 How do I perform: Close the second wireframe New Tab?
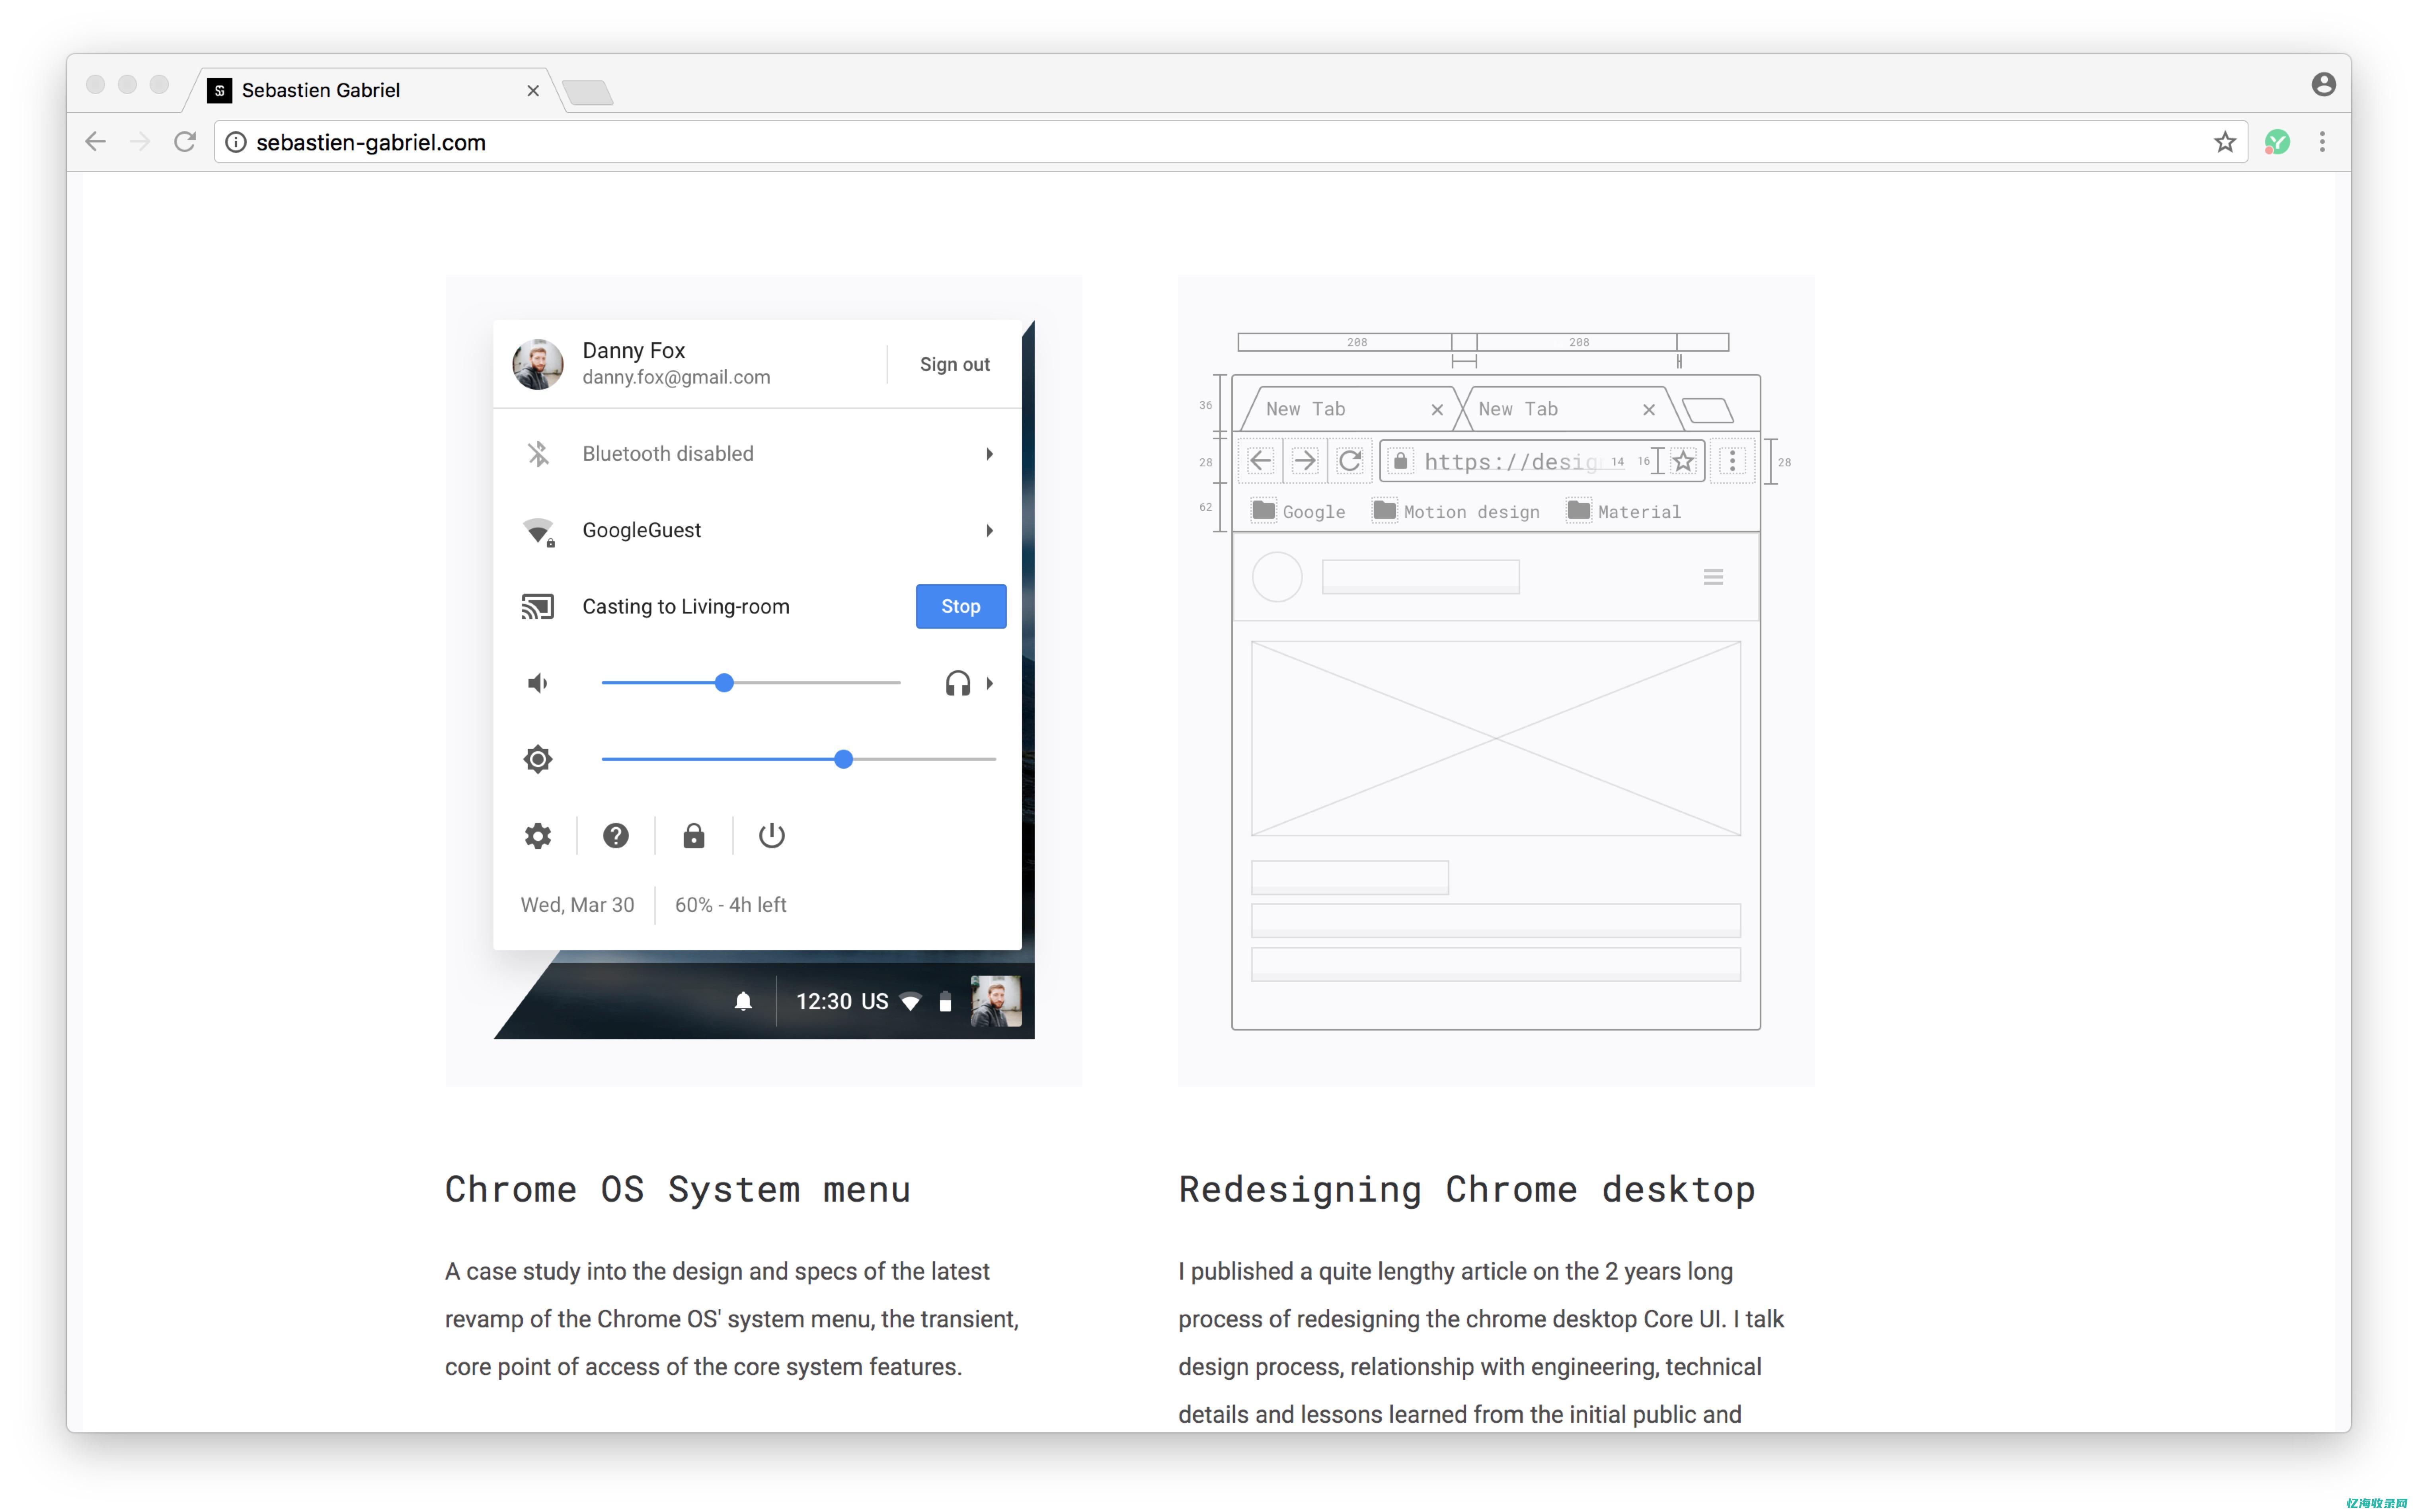tap(1649, 410)
